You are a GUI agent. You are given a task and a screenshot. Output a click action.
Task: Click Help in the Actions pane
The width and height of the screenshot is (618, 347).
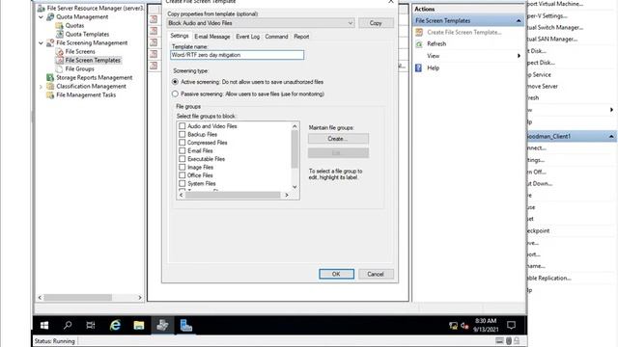434,68
